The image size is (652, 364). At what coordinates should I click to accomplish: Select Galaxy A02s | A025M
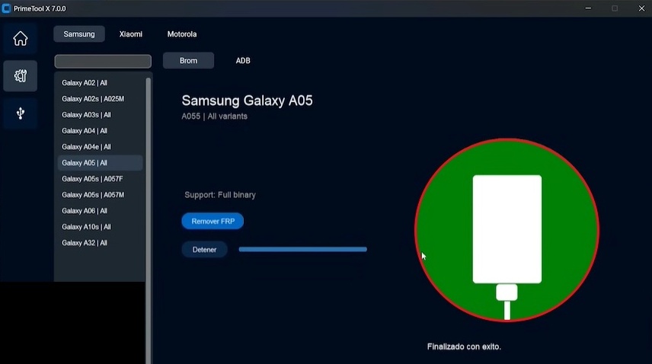(100, 99)
